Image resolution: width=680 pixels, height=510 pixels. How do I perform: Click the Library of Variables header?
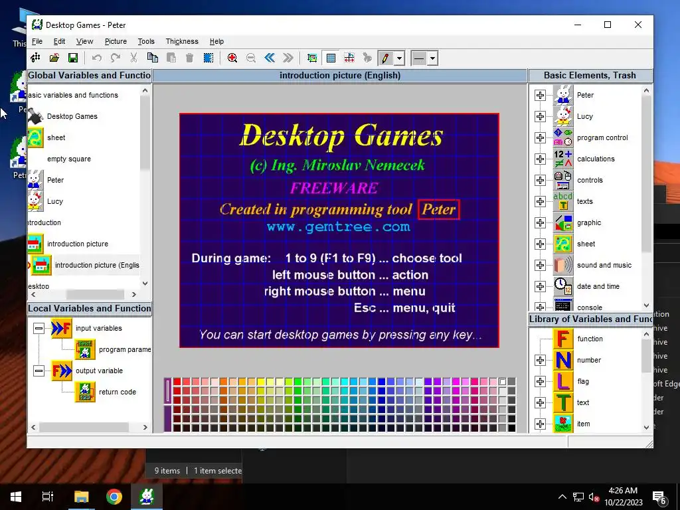click(x=590, y=319)
